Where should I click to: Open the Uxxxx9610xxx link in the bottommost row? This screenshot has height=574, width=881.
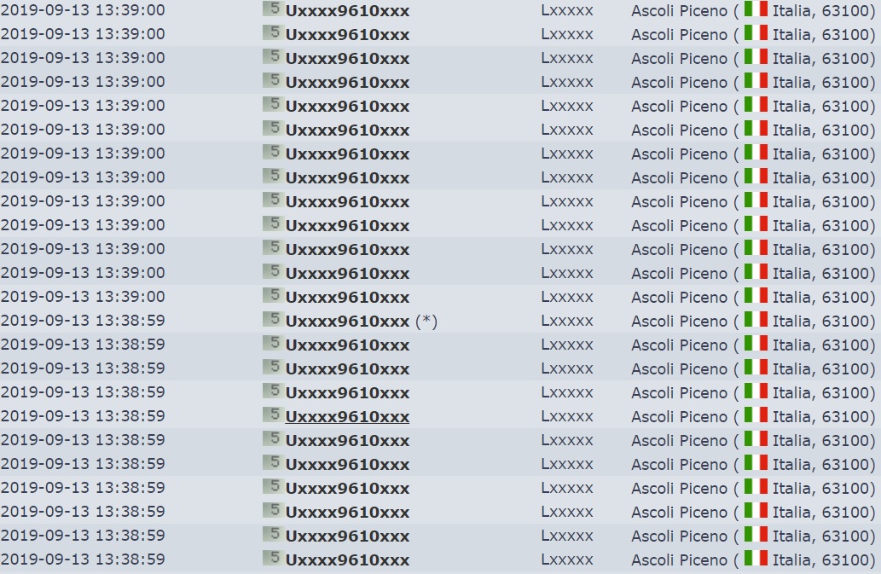pyautogui.click(x=347, y=560)
